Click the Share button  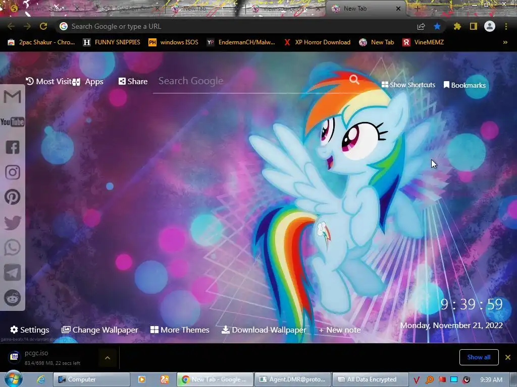[133, 81]
